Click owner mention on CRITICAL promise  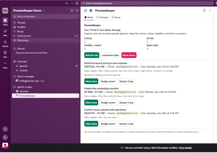pyautogui.click(x=127, y=67)
